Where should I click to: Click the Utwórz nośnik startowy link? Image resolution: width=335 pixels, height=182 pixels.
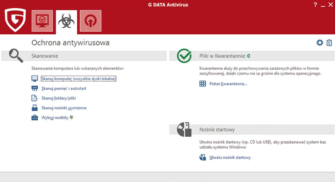point(230,157)
